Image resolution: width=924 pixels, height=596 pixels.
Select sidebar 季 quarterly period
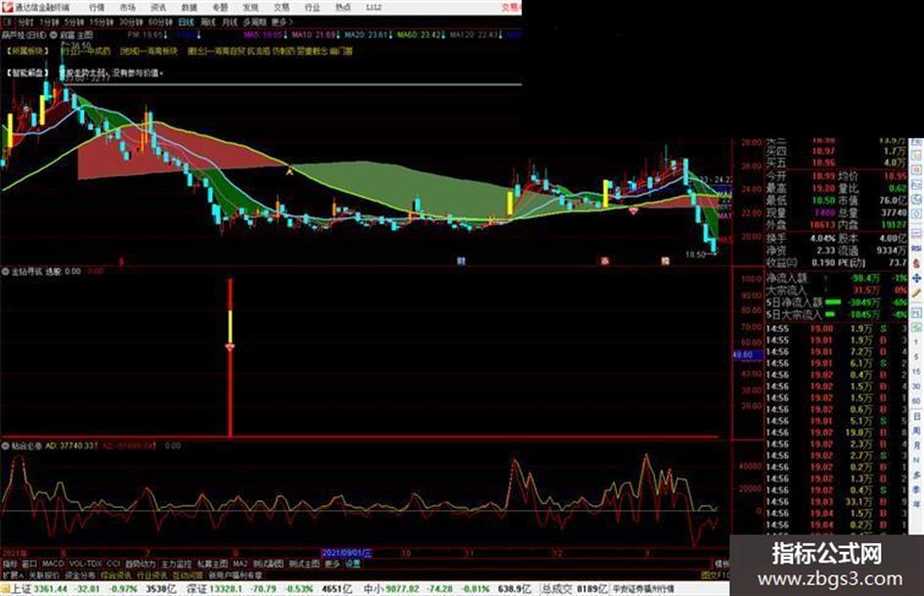(916, 489)
